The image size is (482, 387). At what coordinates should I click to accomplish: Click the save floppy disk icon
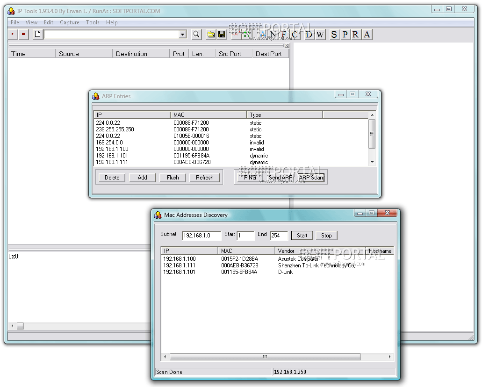point(222,34)
